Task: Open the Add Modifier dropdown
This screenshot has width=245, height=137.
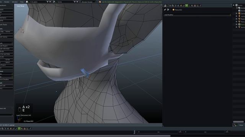Action: pyautogui.click(x=198, y=15)
